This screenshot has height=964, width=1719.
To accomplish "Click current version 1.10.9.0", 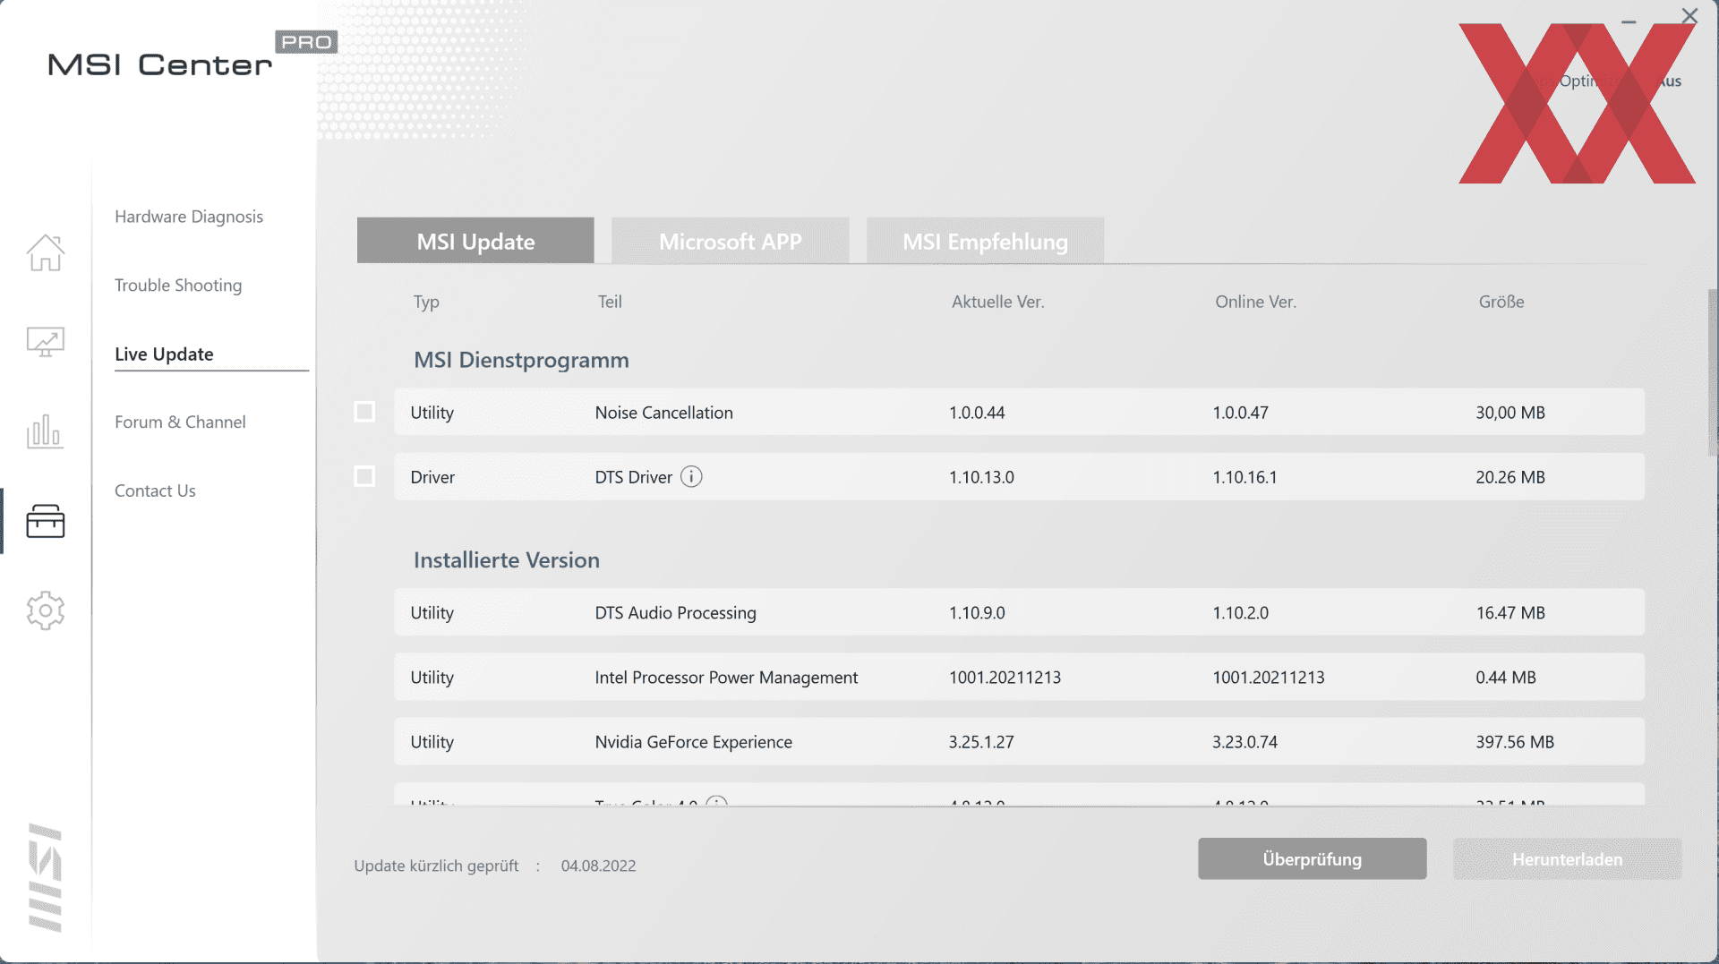I will 977,613.
